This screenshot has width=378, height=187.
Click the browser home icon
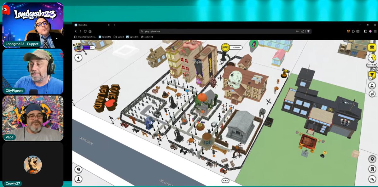[x=90, y=31]
